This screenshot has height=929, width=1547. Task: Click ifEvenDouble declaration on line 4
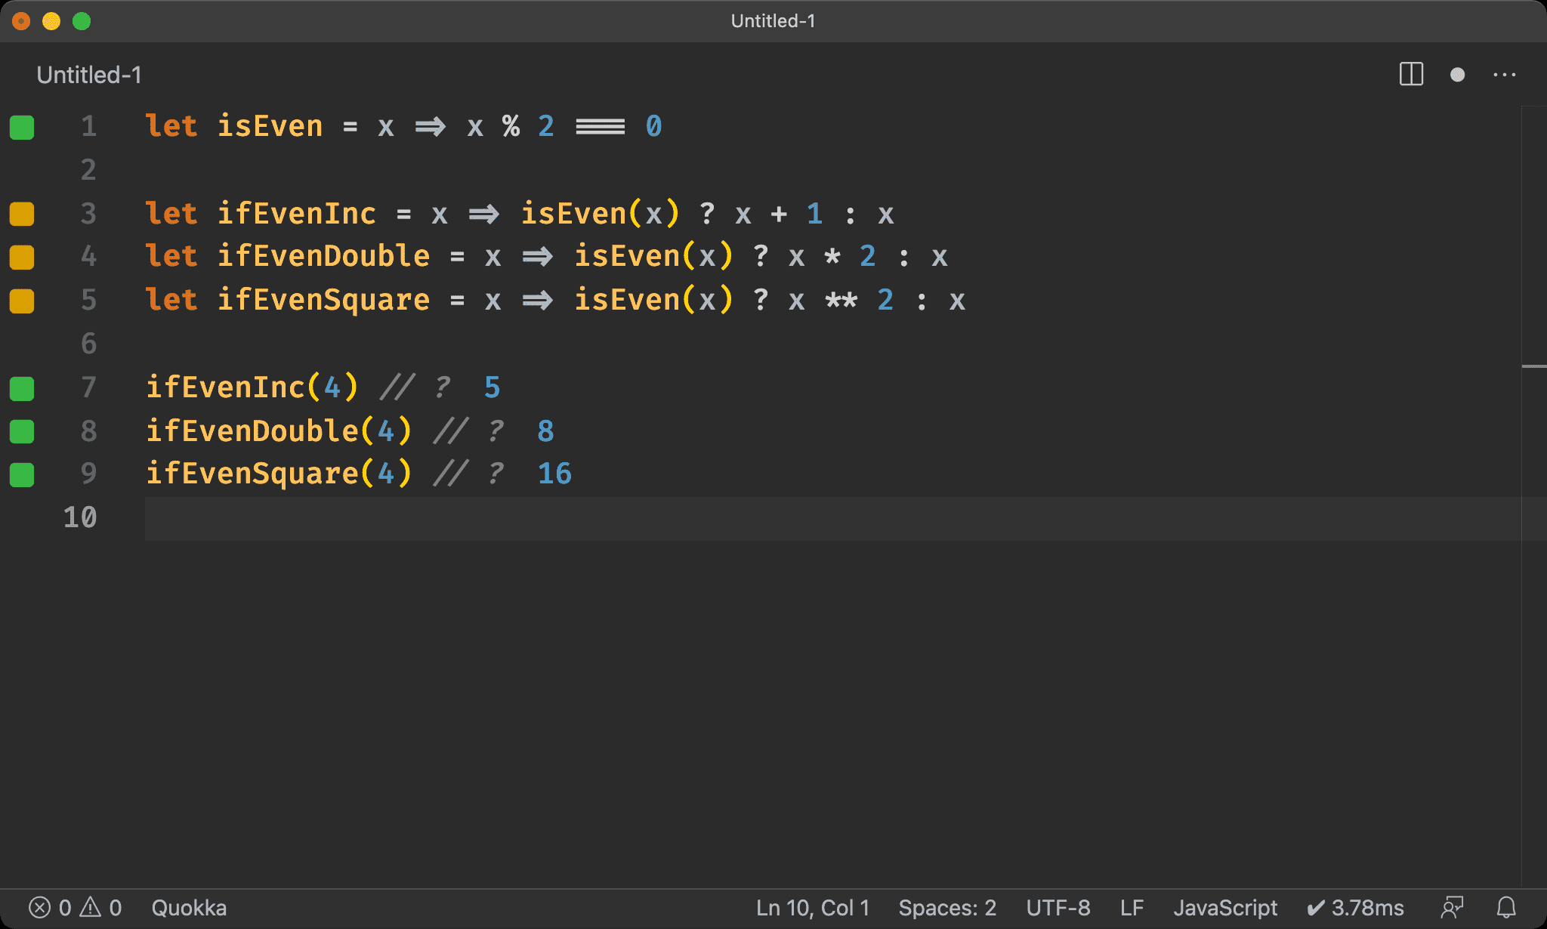point(323,256)
